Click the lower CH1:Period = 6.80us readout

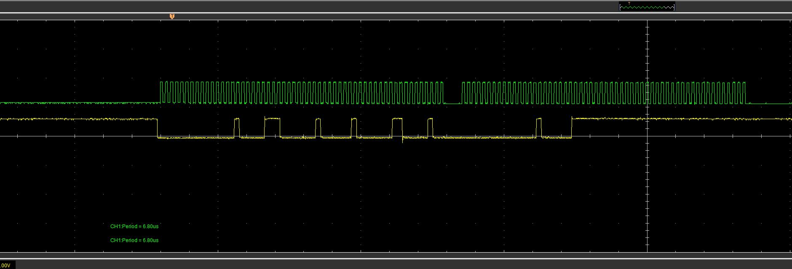point(134,240)
